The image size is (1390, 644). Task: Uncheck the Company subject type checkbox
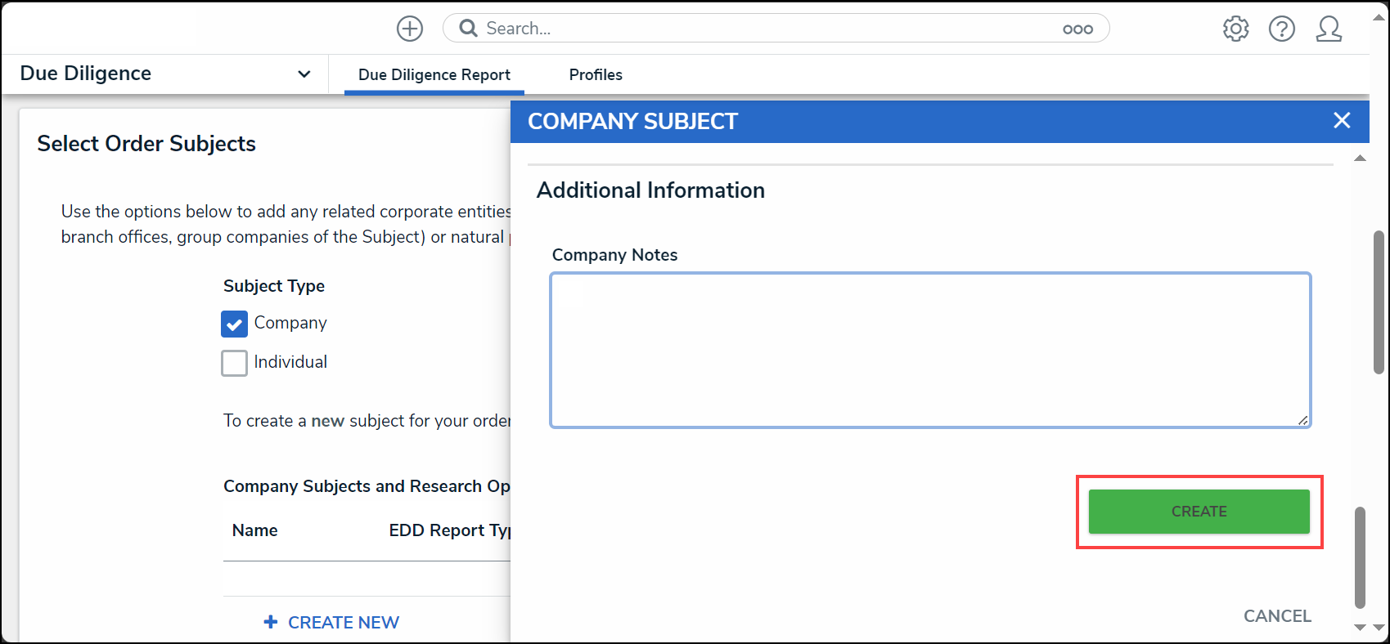point(234,324)
